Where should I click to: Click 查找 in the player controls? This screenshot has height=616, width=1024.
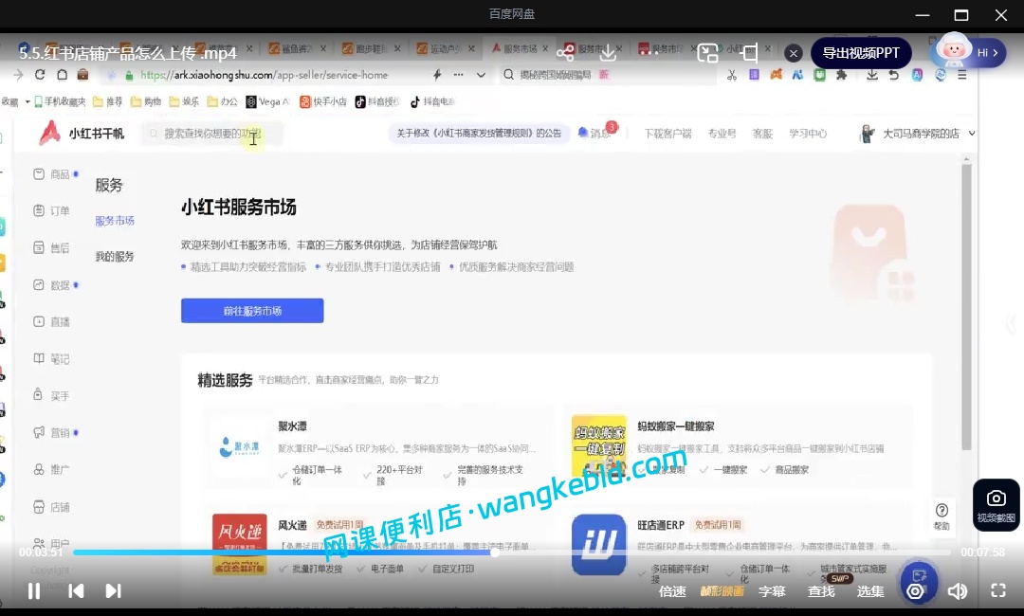click(821, 591)
